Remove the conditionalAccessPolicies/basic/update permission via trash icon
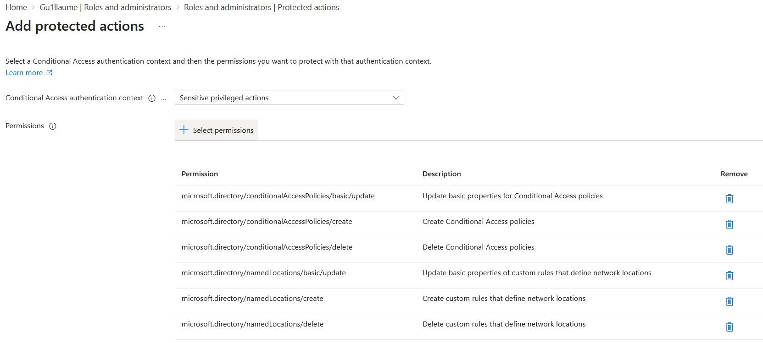The image size is (763, 343). [x=730, y=199]
